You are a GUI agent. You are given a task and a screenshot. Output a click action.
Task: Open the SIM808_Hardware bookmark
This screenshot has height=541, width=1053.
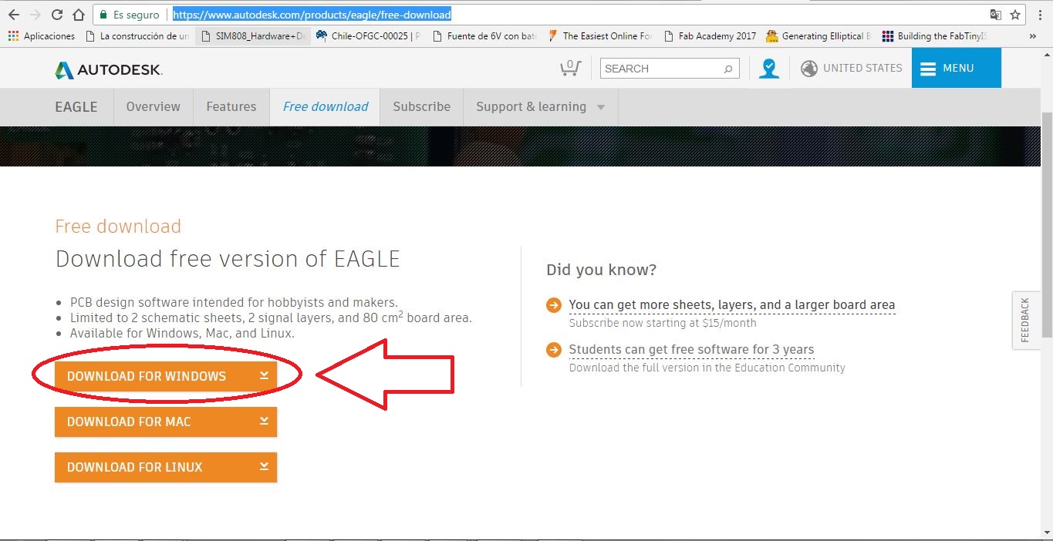253,36
